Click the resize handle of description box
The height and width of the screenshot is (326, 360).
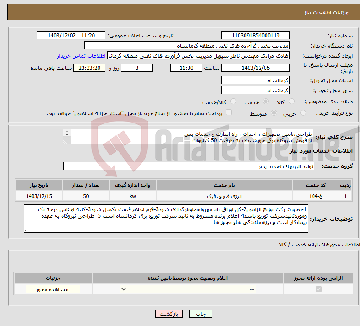(65, 142)
